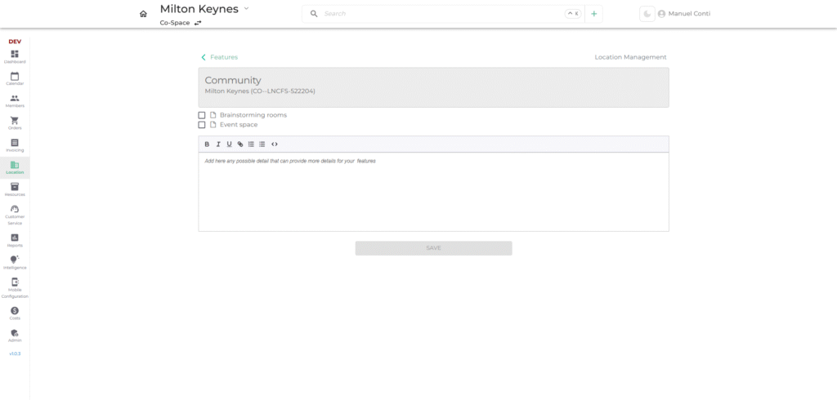The image size is (837, 400).
Task: Open Resources in the sidebar menu
Action: pos(15,189)
